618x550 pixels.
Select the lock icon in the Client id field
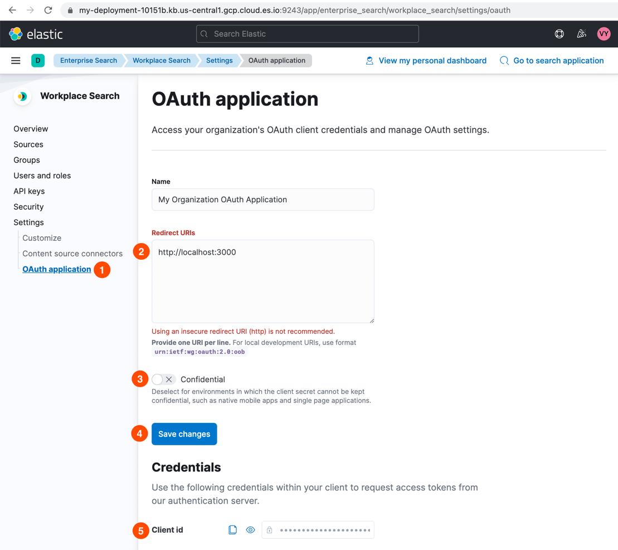(270, 529)
